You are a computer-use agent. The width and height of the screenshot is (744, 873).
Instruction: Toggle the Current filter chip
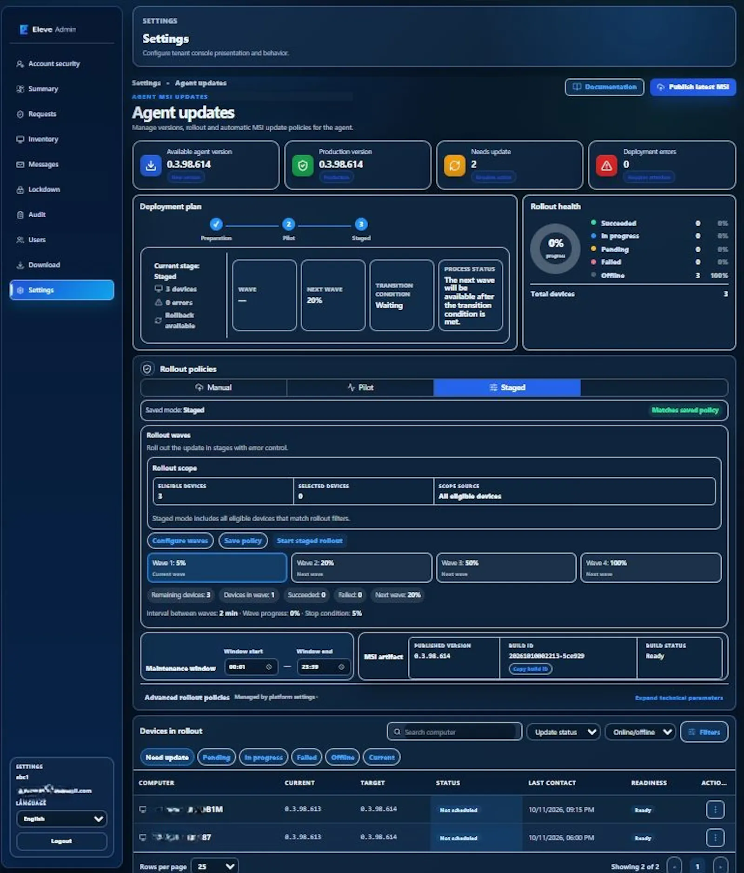point(381,758)
